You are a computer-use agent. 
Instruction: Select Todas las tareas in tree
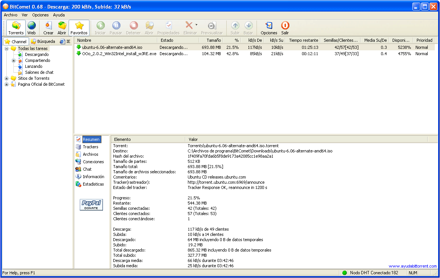point(32,48)
